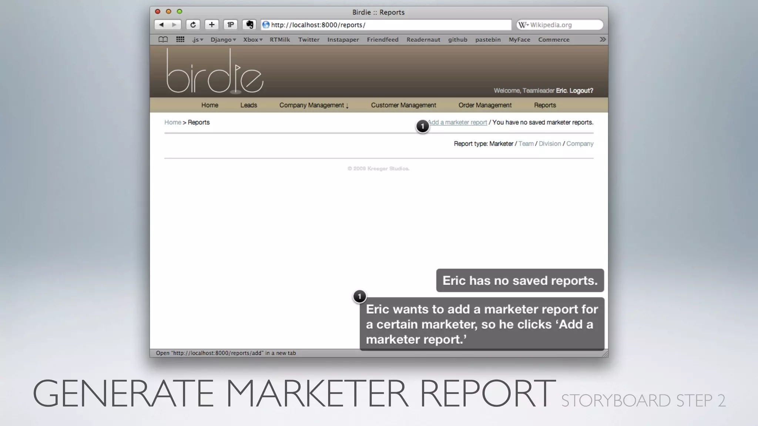Go forward with the browser forward arrow

pyautogui.click(x=174, y=25)
